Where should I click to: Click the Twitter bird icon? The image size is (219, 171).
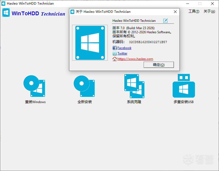pyautogui.click(x=115, y=53)
